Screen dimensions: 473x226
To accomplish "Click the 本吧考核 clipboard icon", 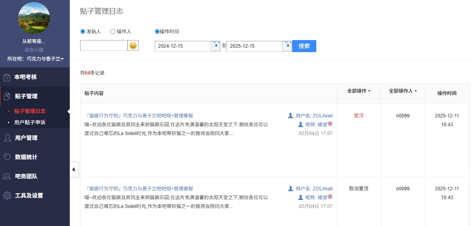I will (7, 77).
